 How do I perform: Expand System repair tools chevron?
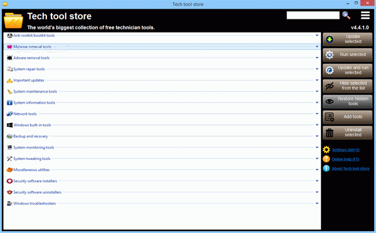pyautogui.click(x=317, y=69)
